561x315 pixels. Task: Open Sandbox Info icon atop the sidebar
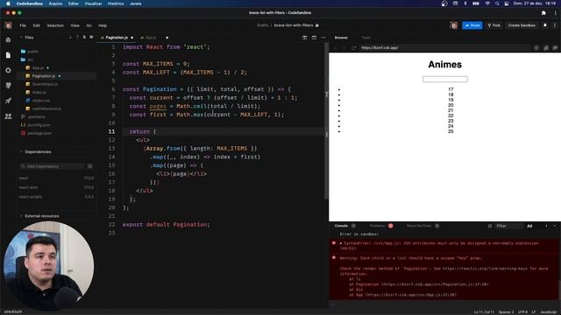[8, 40]
